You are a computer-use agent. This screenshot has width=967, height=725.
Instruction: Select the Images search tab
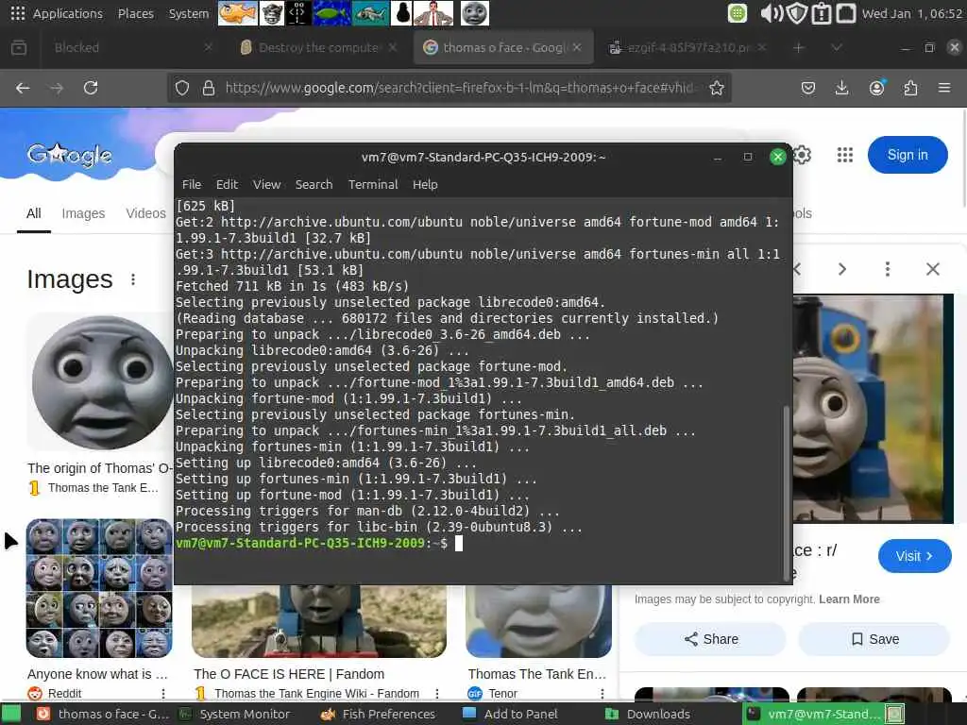pyautogui.click(x=83, y=213)
